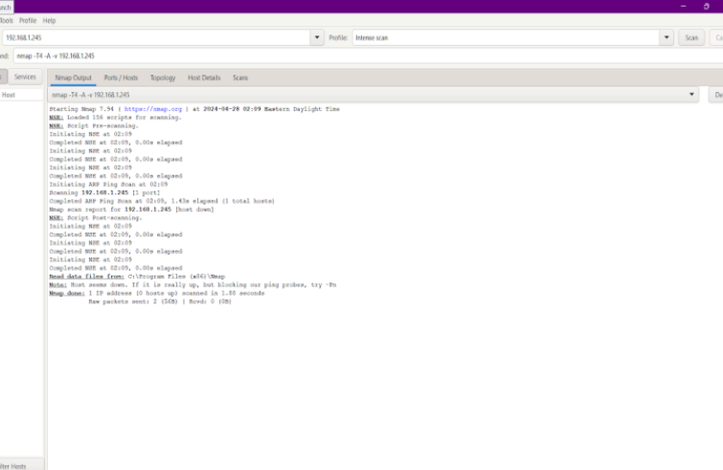Select the Nmap Output tab
This screenshot has height=470, width=723.
click(73, 78)
